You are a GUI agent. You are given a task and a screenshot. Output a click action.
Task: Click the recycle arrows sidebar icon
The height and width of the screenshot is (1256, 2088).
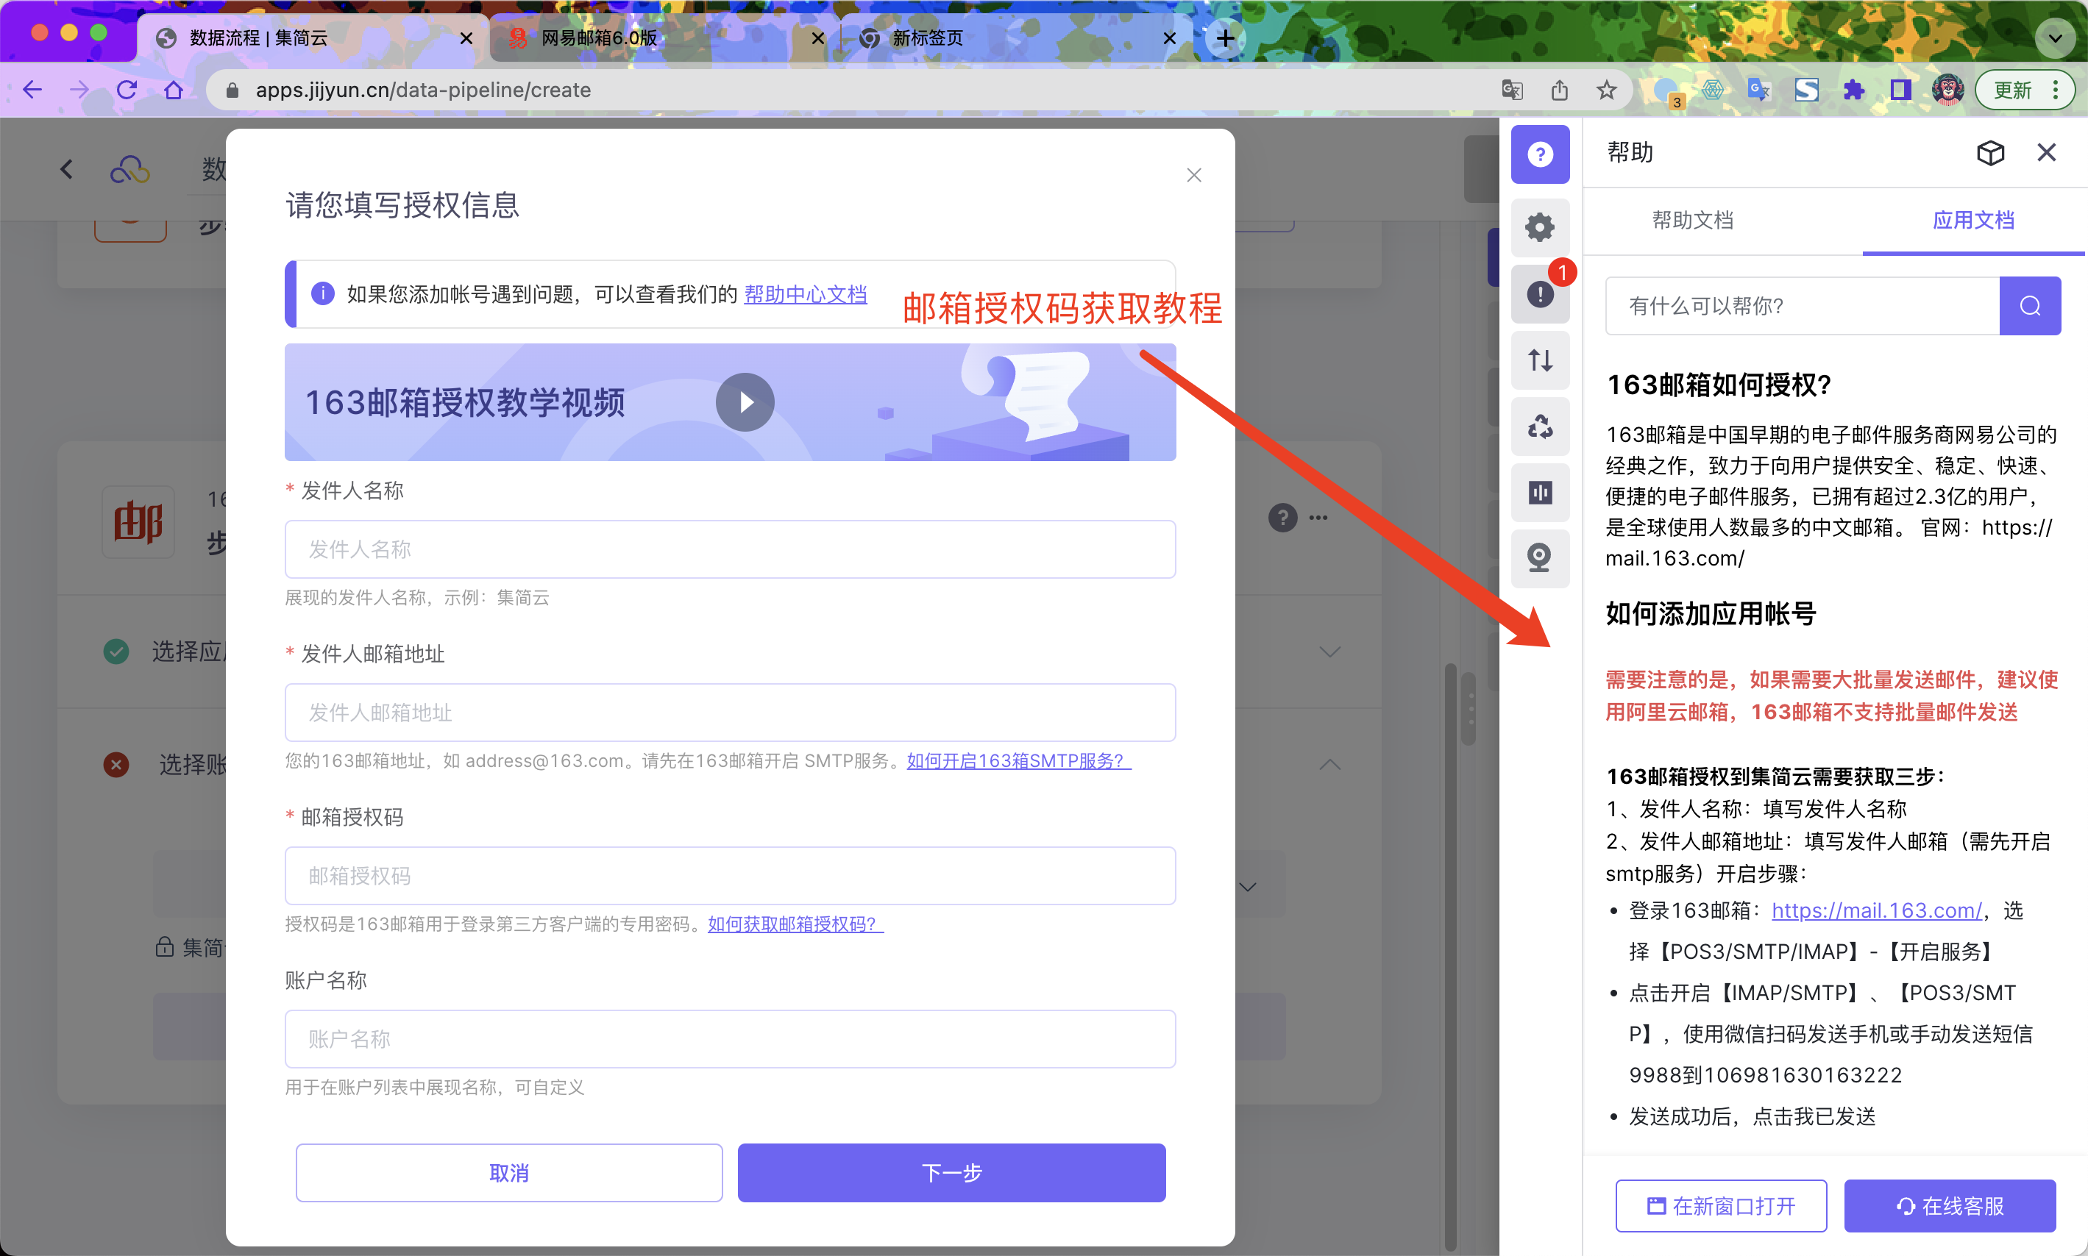1539,427
